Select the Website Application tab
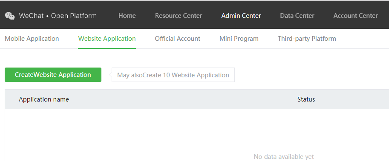 click(x=107, y=39)
